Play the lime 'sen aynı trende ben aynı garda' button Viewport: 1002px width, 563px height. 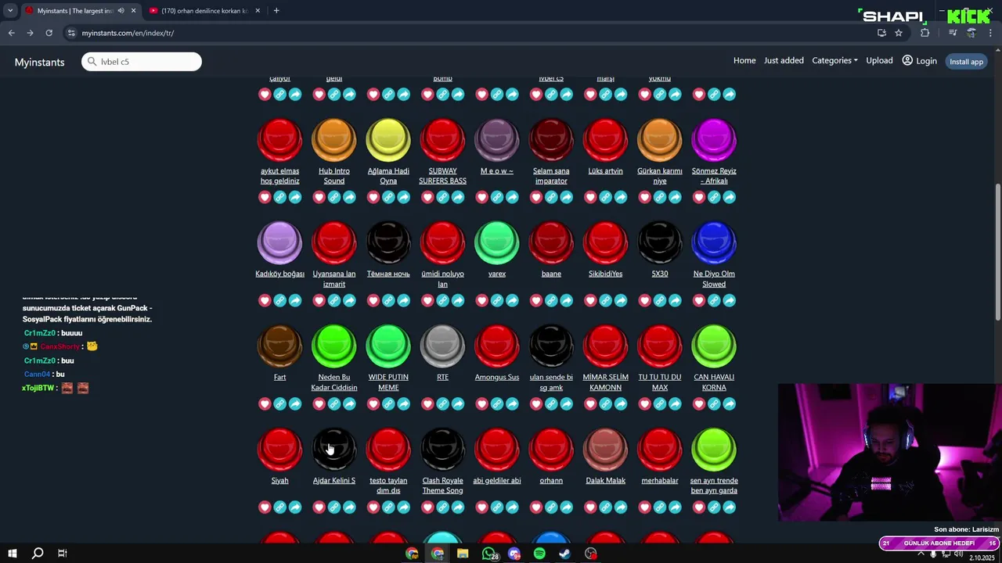click(714, 450)
